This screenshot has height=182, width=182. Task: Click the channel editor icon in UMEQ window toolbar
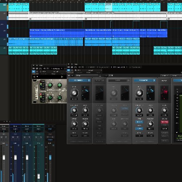(33, 68)
